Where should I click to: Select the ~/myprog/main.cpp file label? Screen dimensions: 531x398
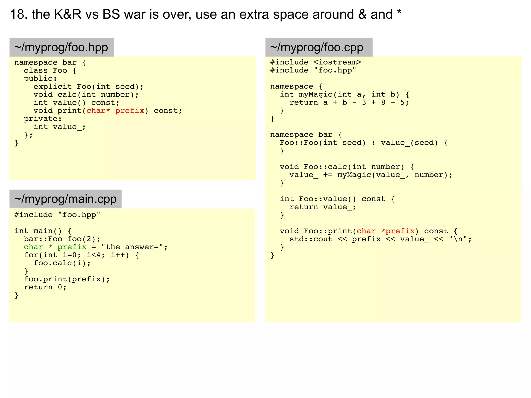click(65, 199)
